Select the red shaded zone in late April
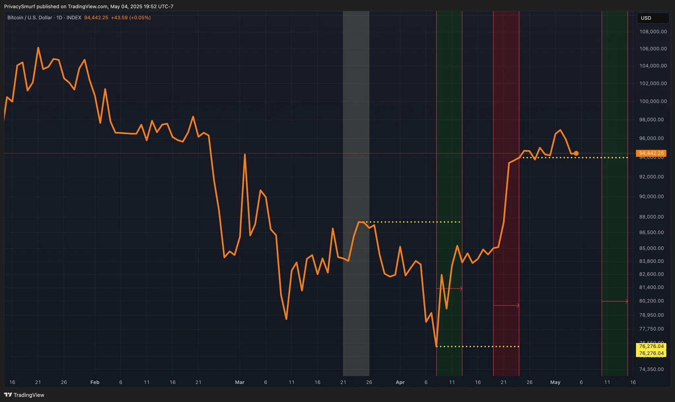The height and width of the screenshot is (402, 675). click(x=506, y=99)
